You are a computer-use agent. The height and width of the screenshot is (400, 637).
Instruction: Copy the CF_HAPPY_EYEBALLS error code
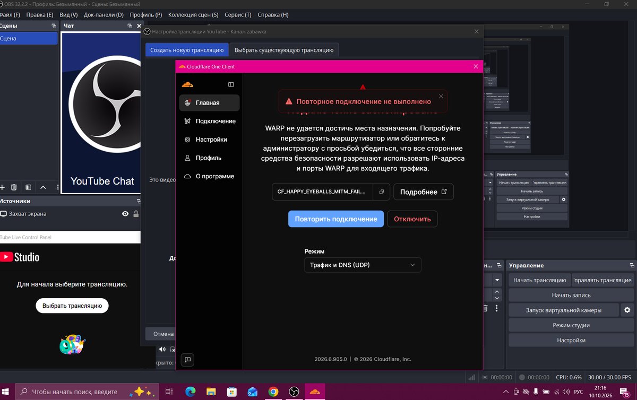(x=381, y=192)
